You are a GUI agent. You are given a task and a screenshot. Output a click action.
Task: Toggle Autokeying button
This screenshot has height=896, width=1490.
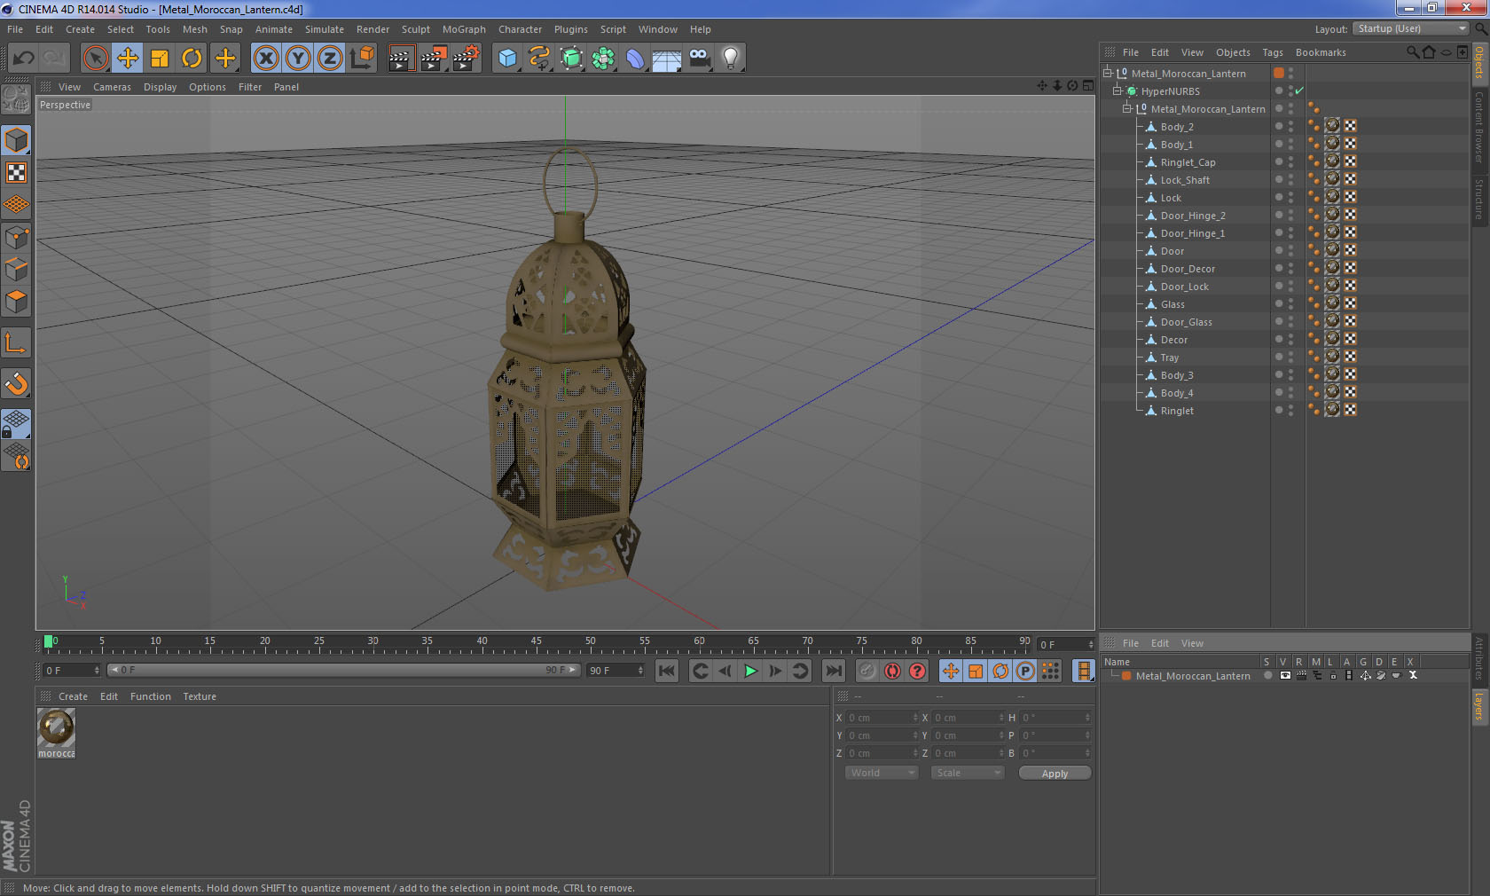[892, 671]
